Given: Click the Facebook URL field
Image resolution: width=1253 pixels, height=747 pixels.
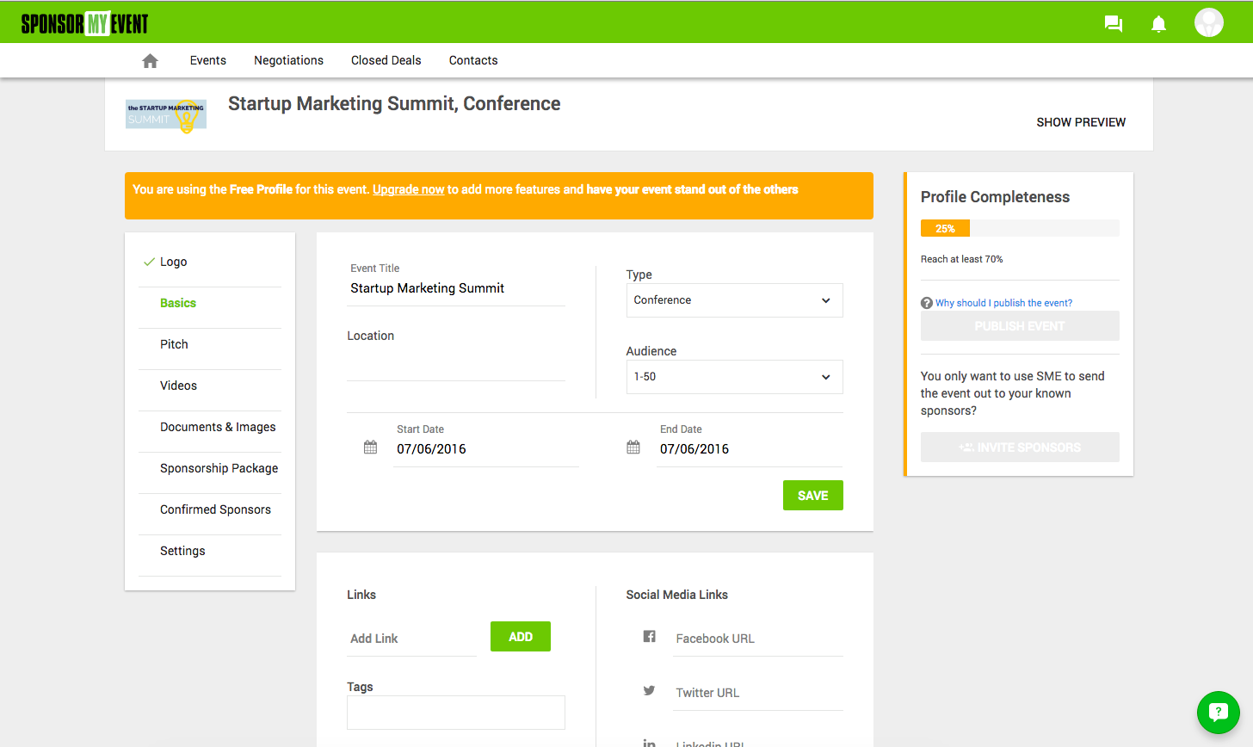Looking at the screenshot, I should [x=757, y=639].
